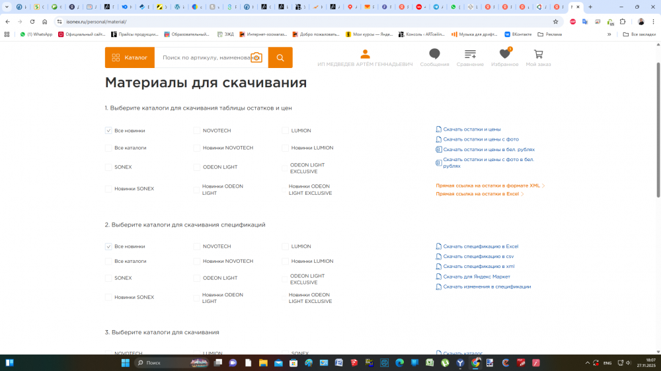Expand the system tray hidden icons chevron
The height and width of the screenshot is (371, 661).
[x=587, y=362]
